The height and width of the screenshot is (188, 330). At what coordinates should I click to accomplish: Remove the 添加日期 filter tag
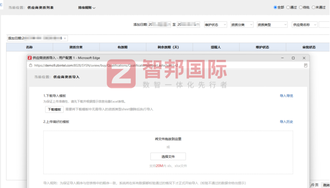[65, 38]
